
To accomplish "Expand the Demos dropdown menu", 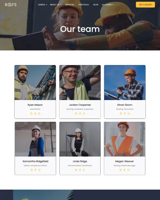I will coord(43,5).
